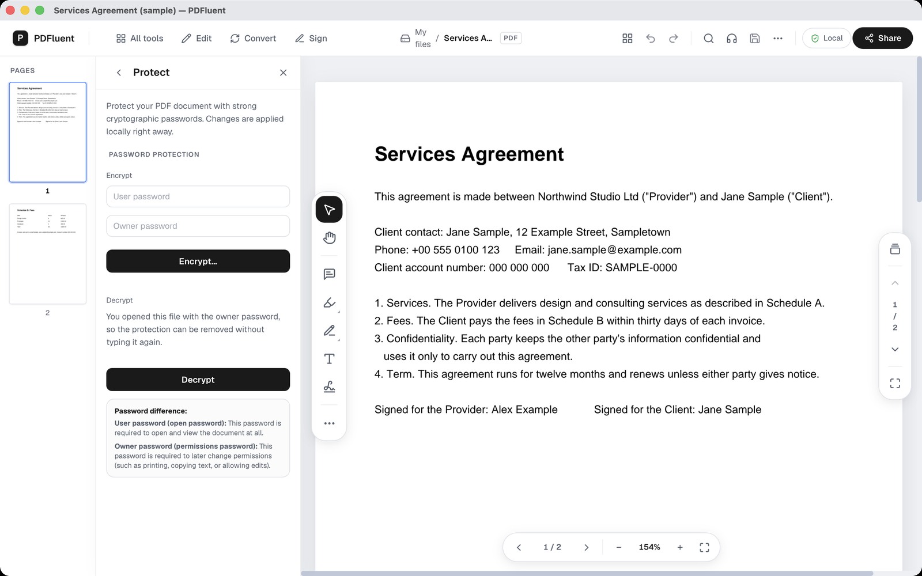Viewport: 922px width, 576px height.
Task: Pick the highlighter tool
Action: [329, 302]
